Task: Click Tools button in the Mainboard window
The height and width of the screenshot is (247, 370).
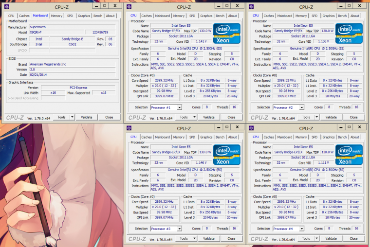Action: 61,117
